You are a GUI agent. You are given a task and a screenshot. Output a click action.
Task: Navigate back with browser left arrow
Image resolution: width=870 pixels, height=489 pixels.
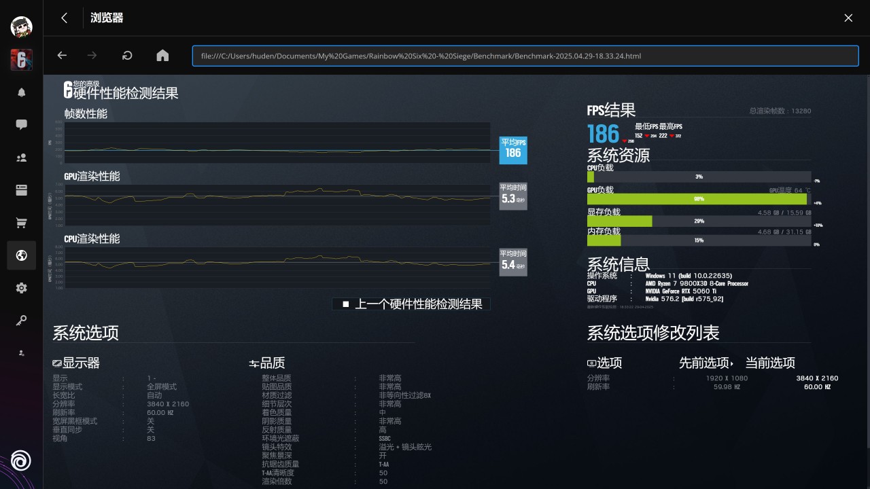pos(62,56)
